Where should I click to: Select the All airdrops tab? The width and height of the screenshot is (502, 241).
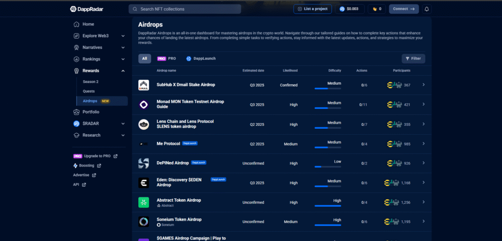point(145,59)
